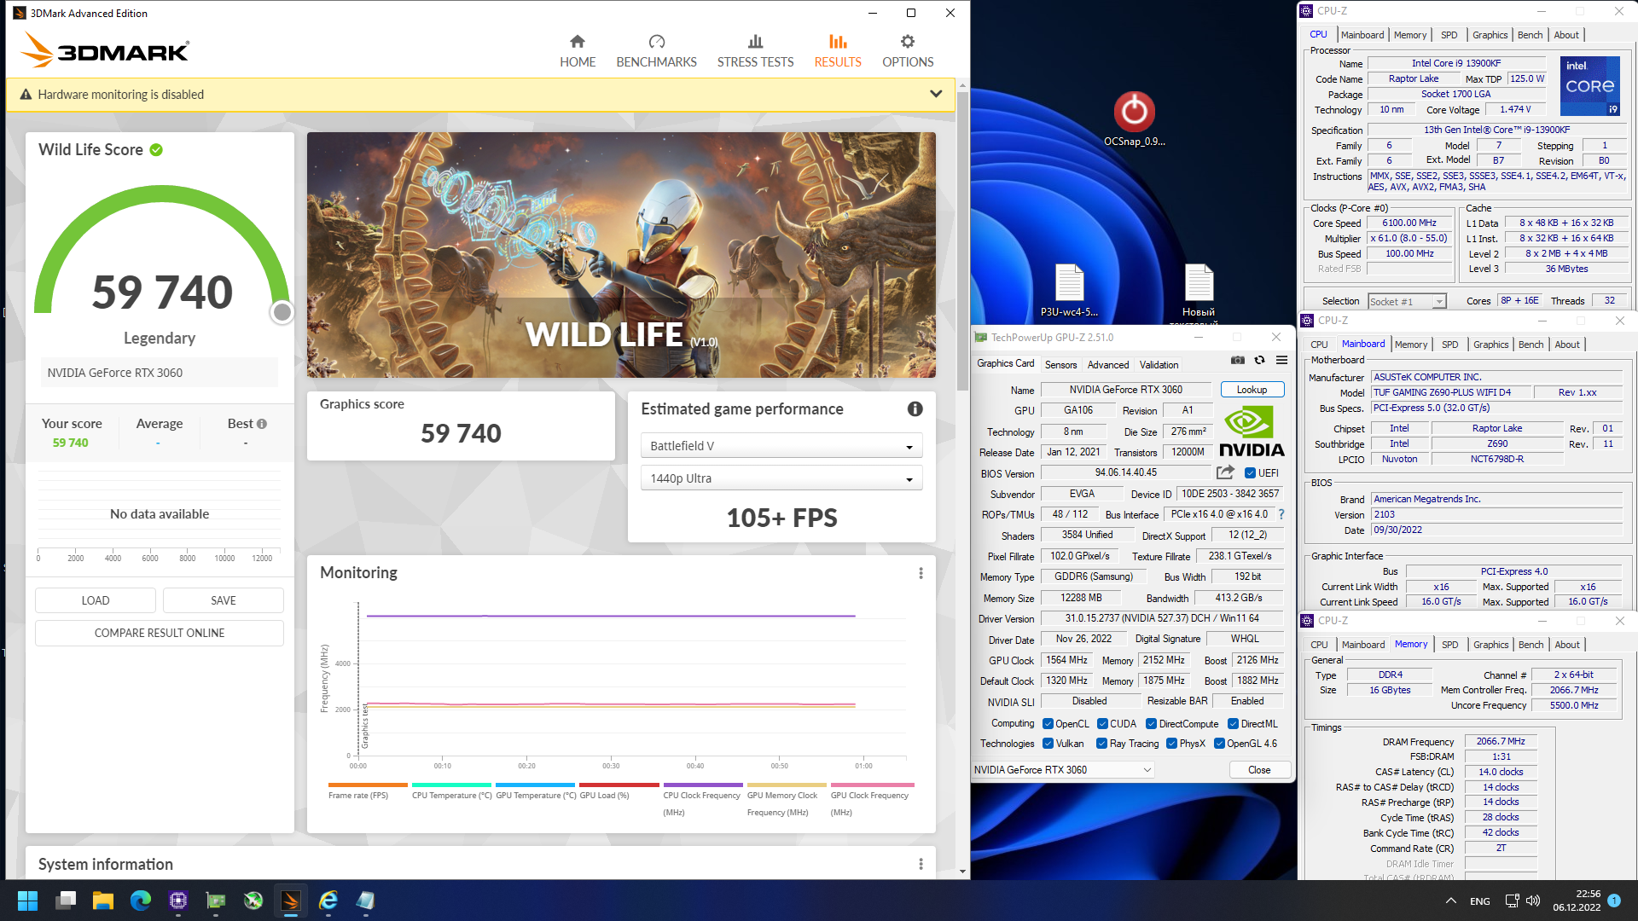
Task: Show hidden system tray icons
Action: [1450, 901]
